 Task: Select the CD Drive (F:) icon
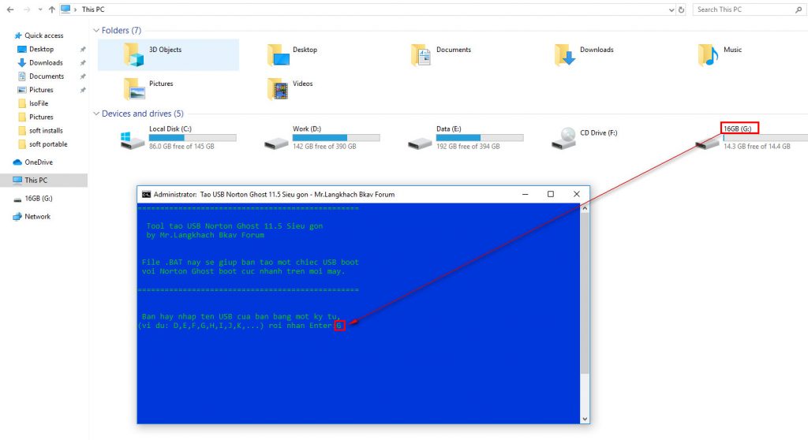(x=563, y=138)
